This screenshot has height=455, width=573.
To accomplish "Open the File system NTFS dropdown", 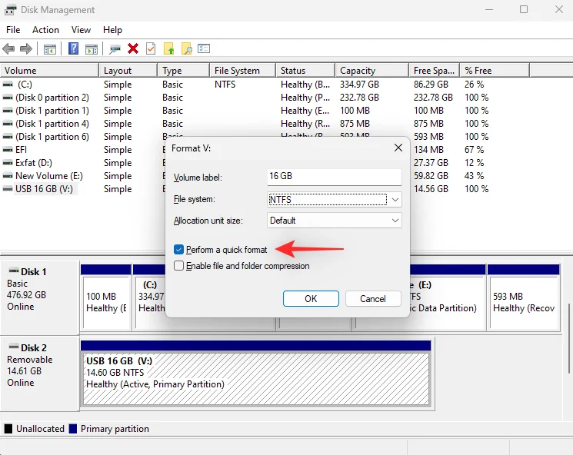I will pos(335,200).
